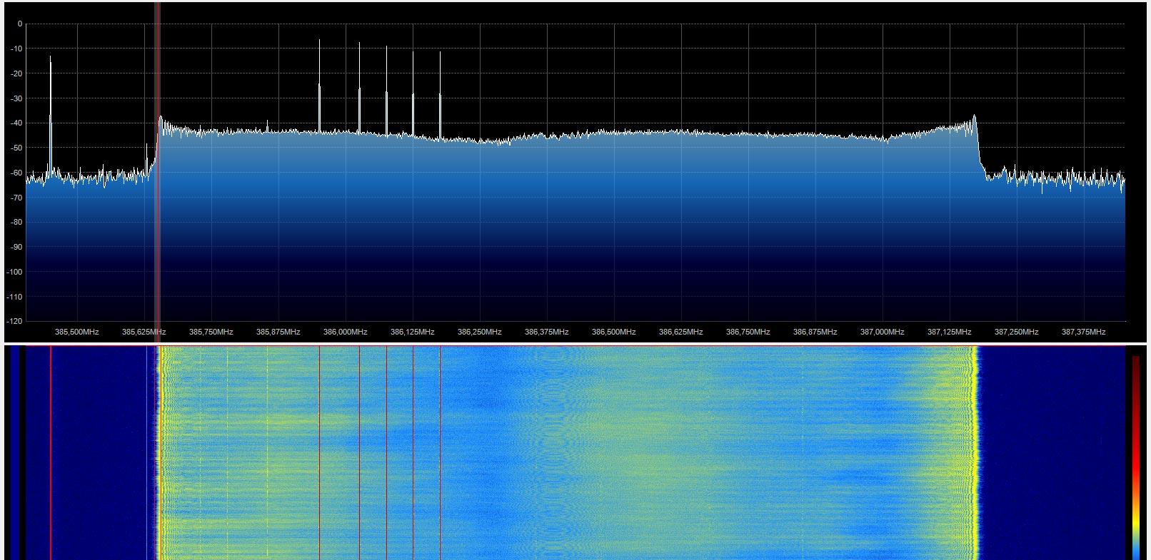Click the 386,625MHz frequency axis label

pyautogui.click(x=681, y=332)
